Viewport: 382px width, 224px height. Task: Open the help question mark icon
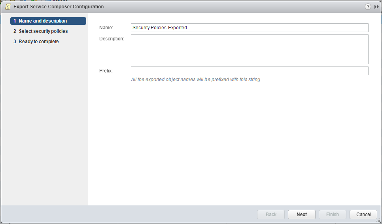coord(368,7)
